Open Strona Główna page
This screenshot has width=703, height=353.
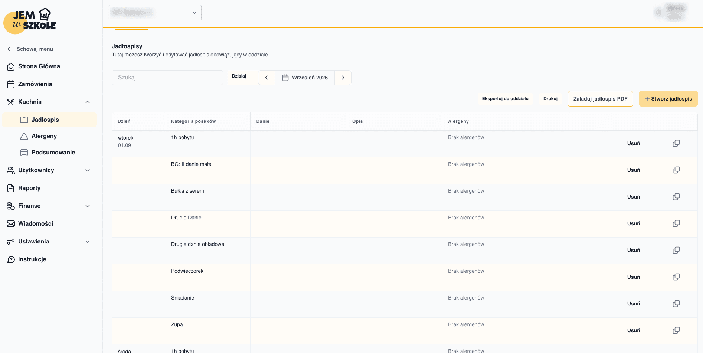click(39, 66)
